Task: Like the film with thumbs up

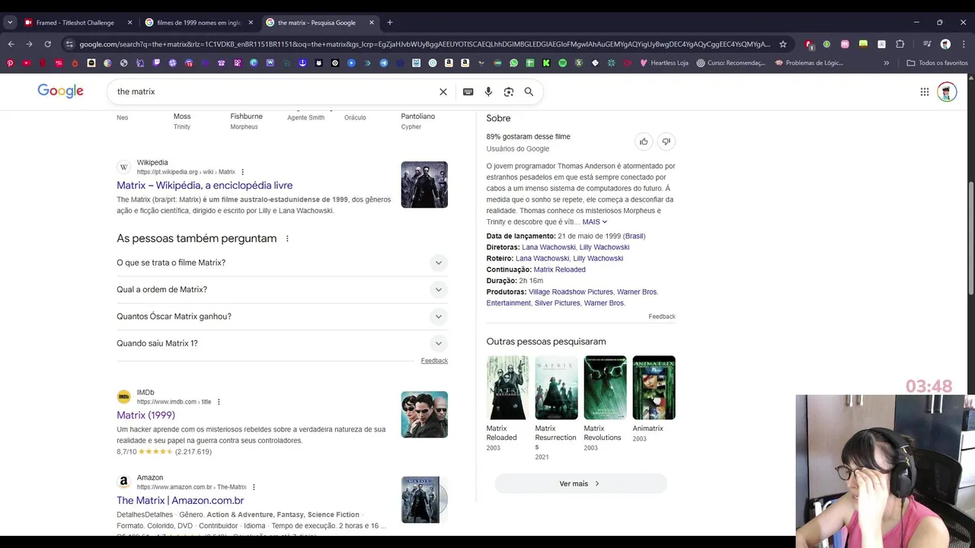Action: coord(644,142)
